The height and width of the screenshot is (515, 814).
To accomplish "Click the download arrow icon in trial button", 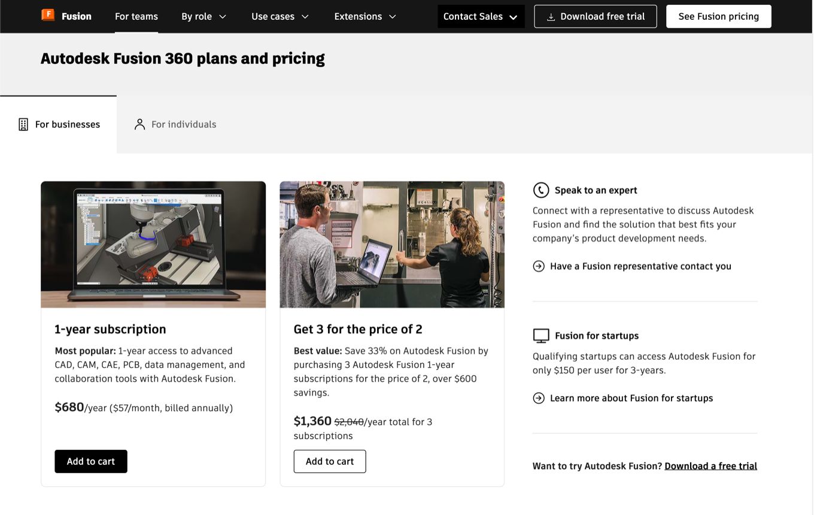I will [551, 17].
